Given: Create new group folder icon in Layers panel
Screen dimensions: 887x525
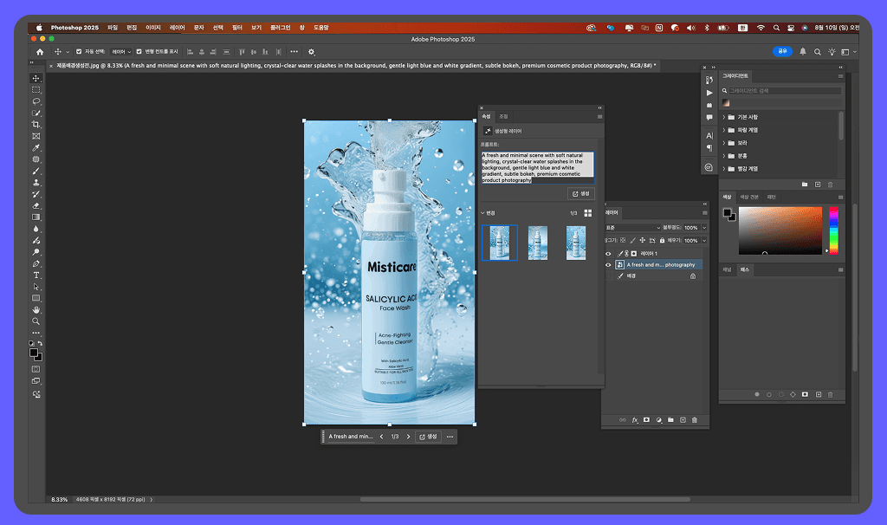Looking at the screenshot, I should [670, 420].
